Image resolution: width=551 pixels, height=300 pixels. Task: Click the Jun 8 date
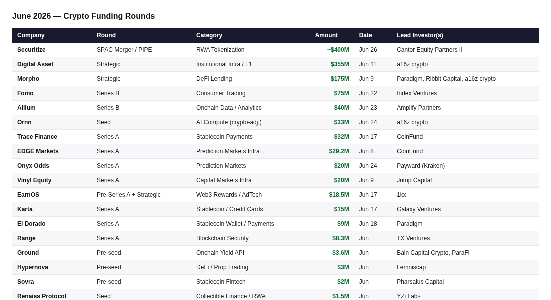(366, 151)
